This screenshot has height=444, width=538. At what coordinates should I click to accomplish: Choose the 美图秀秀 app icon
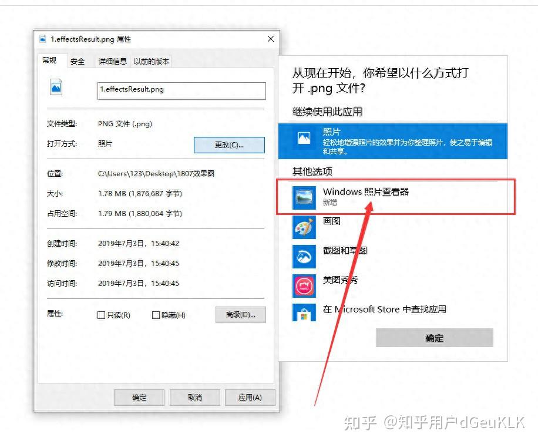[304, 286]
